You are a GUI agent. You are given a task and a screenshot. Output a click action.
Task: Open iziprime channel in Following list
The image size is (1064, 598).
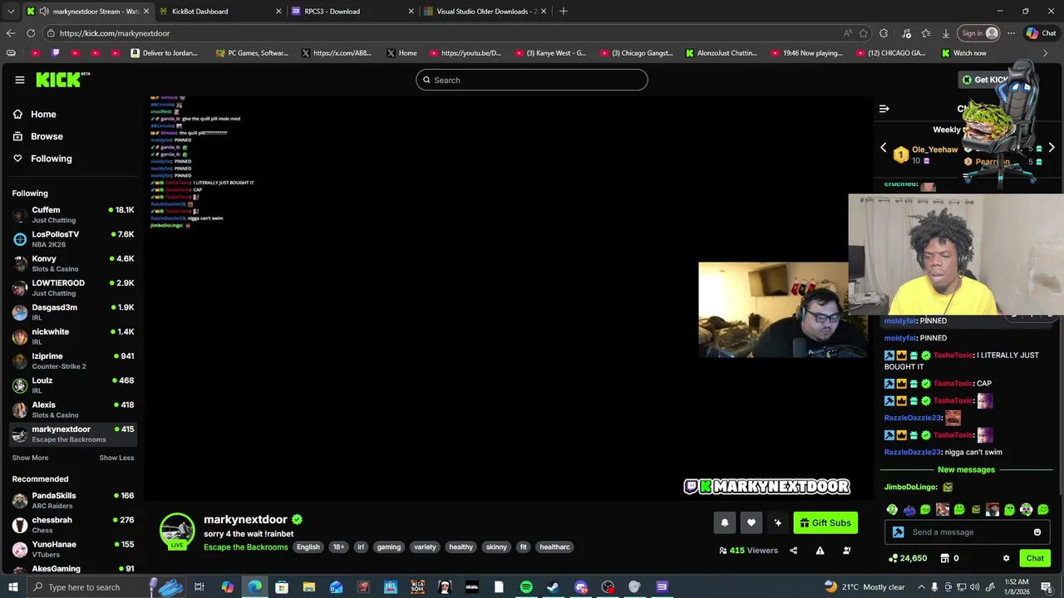pos(73,360)
